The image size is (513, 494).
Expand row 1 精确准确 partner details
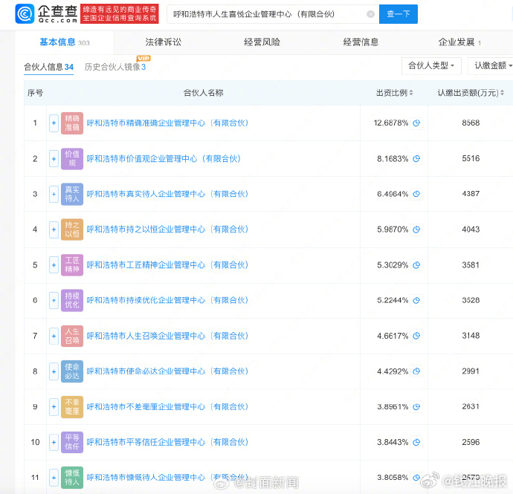[54, 123]
